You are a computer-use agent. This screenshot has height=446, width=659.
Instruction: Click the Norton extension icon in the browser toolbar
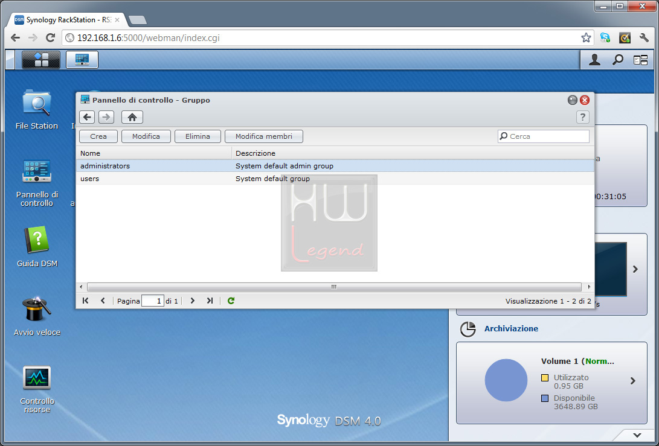pyautogui.click(x=625, y=38)
